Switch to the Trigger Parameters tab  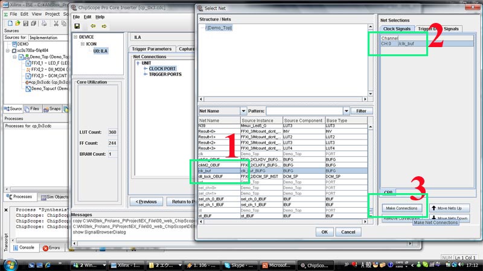pyautogui.click(x=152, y=49)
